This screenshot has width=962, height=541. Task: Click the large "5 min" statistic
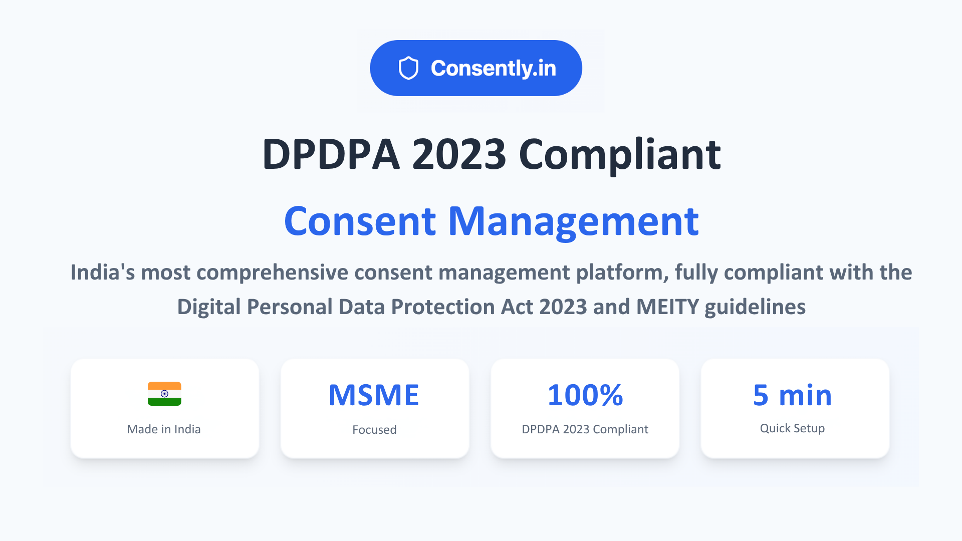coord(792,395)
